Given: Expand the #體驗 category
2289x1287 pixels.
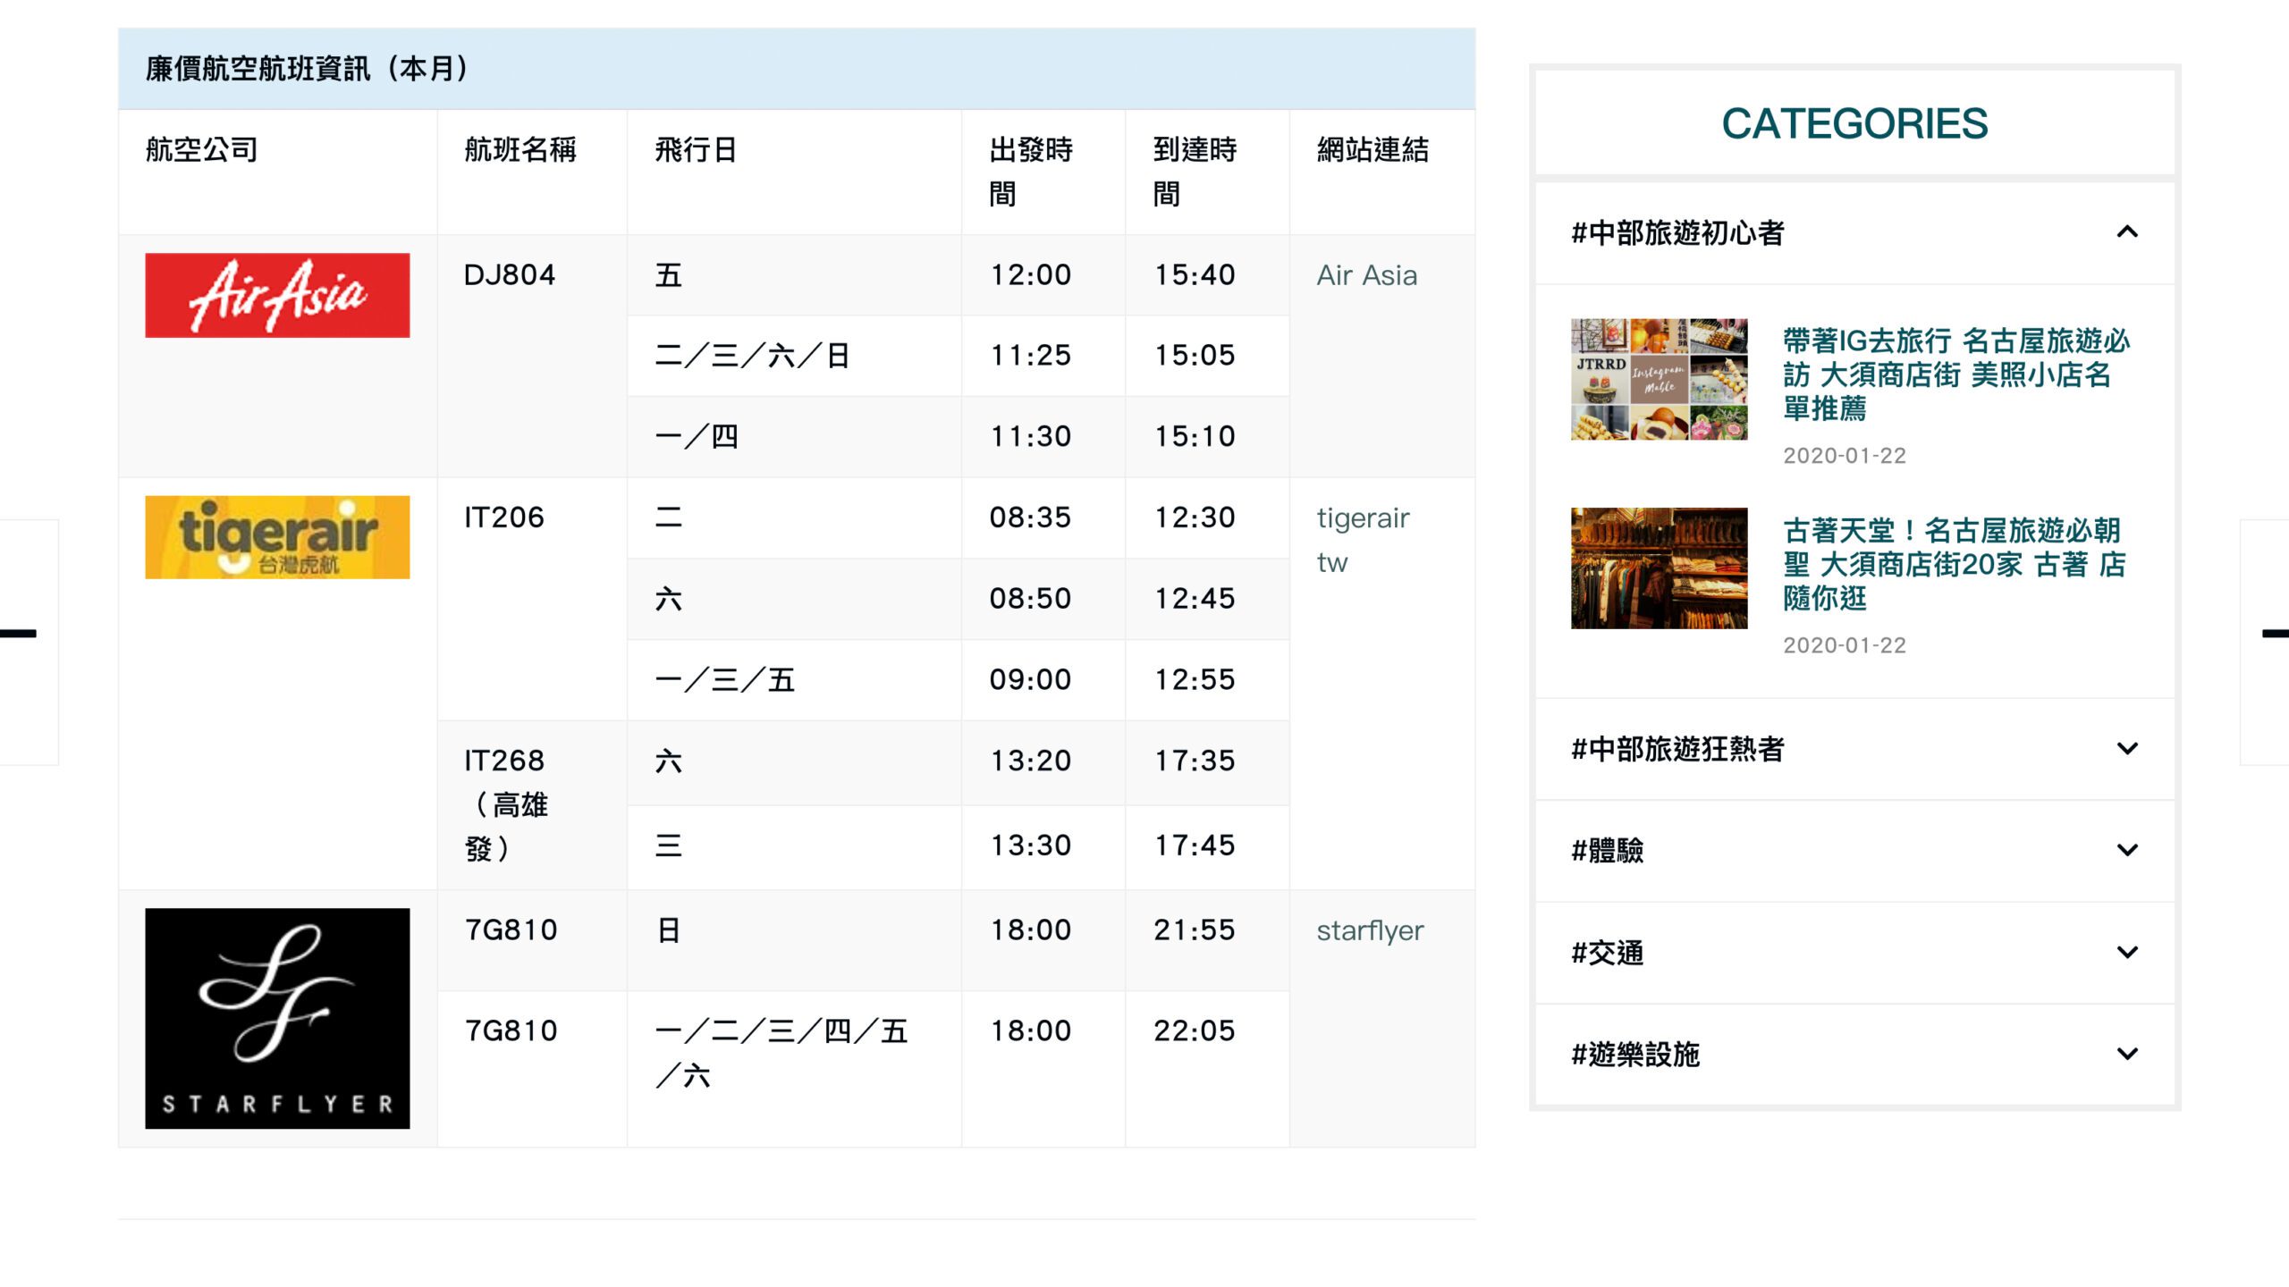Looking at the screenshot, I should 1854,850.
